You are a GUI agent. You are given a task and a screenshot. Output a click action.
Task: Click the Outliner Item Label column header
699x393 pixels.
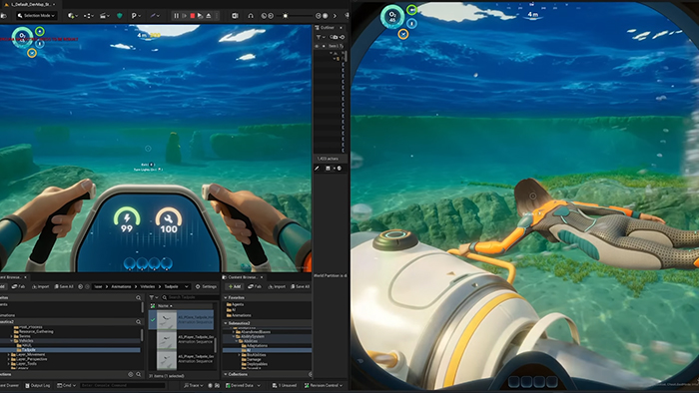point(336,46)
